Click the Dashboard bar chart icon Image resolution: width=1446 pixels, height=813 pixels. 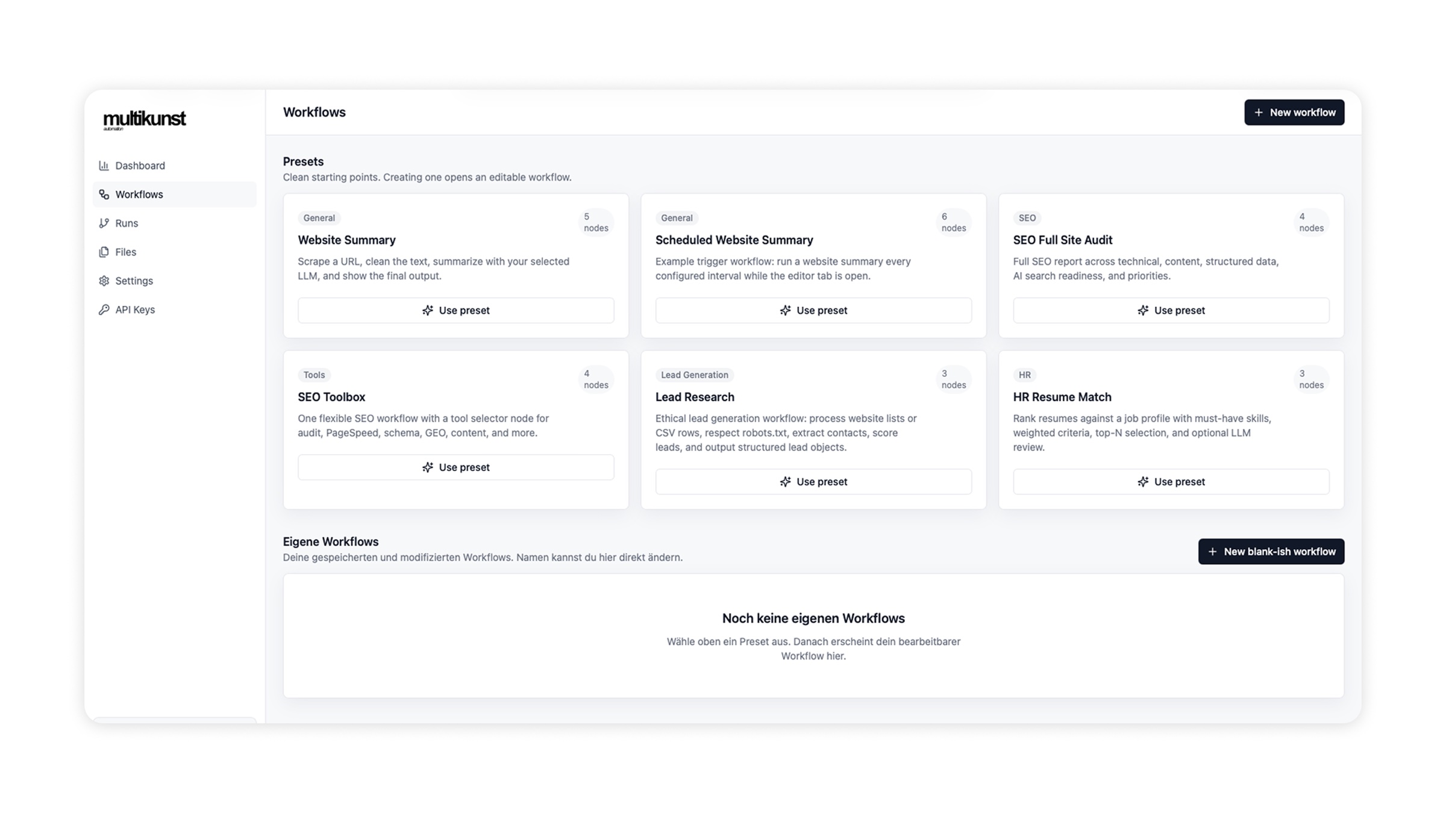[x=104, y=166]
